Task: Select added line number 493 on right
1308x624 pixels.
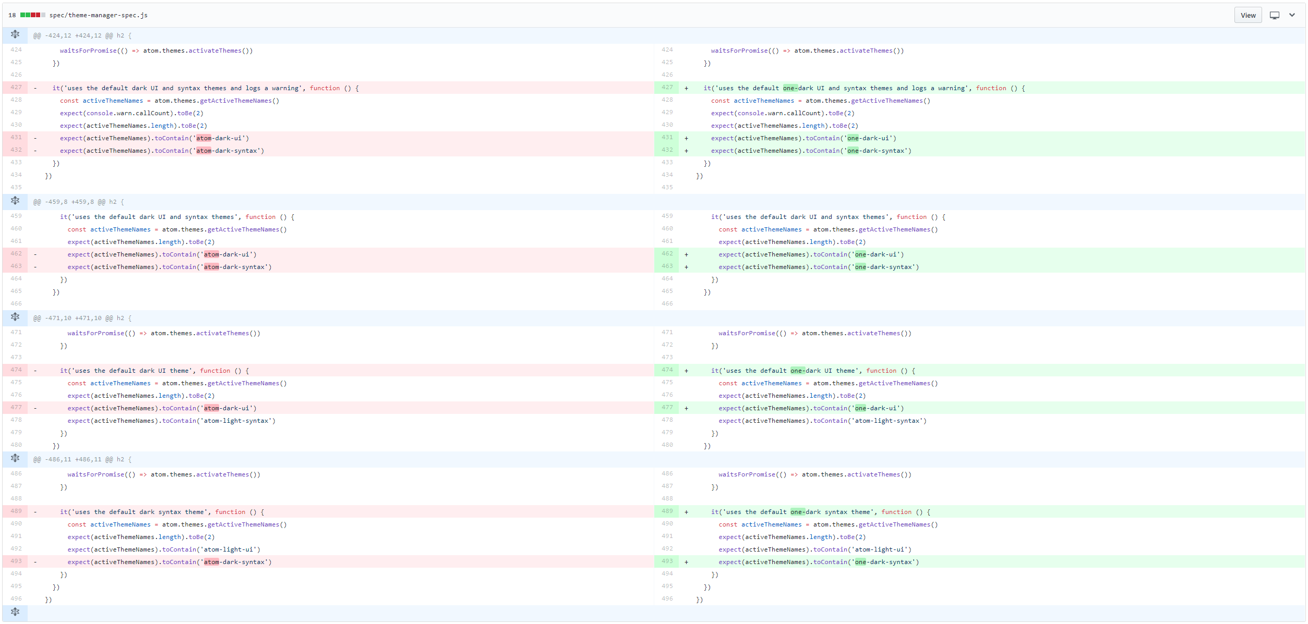Action: 667,561
